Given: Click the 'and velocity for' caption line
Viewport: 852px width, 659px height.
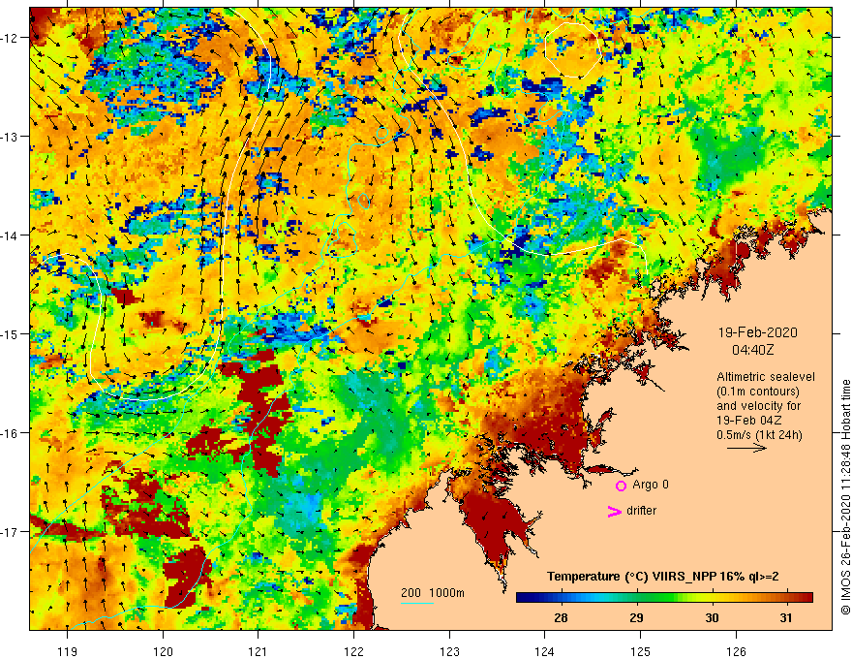Looking at the screenshot, I should pyautogui.click(x=758, y=406).
